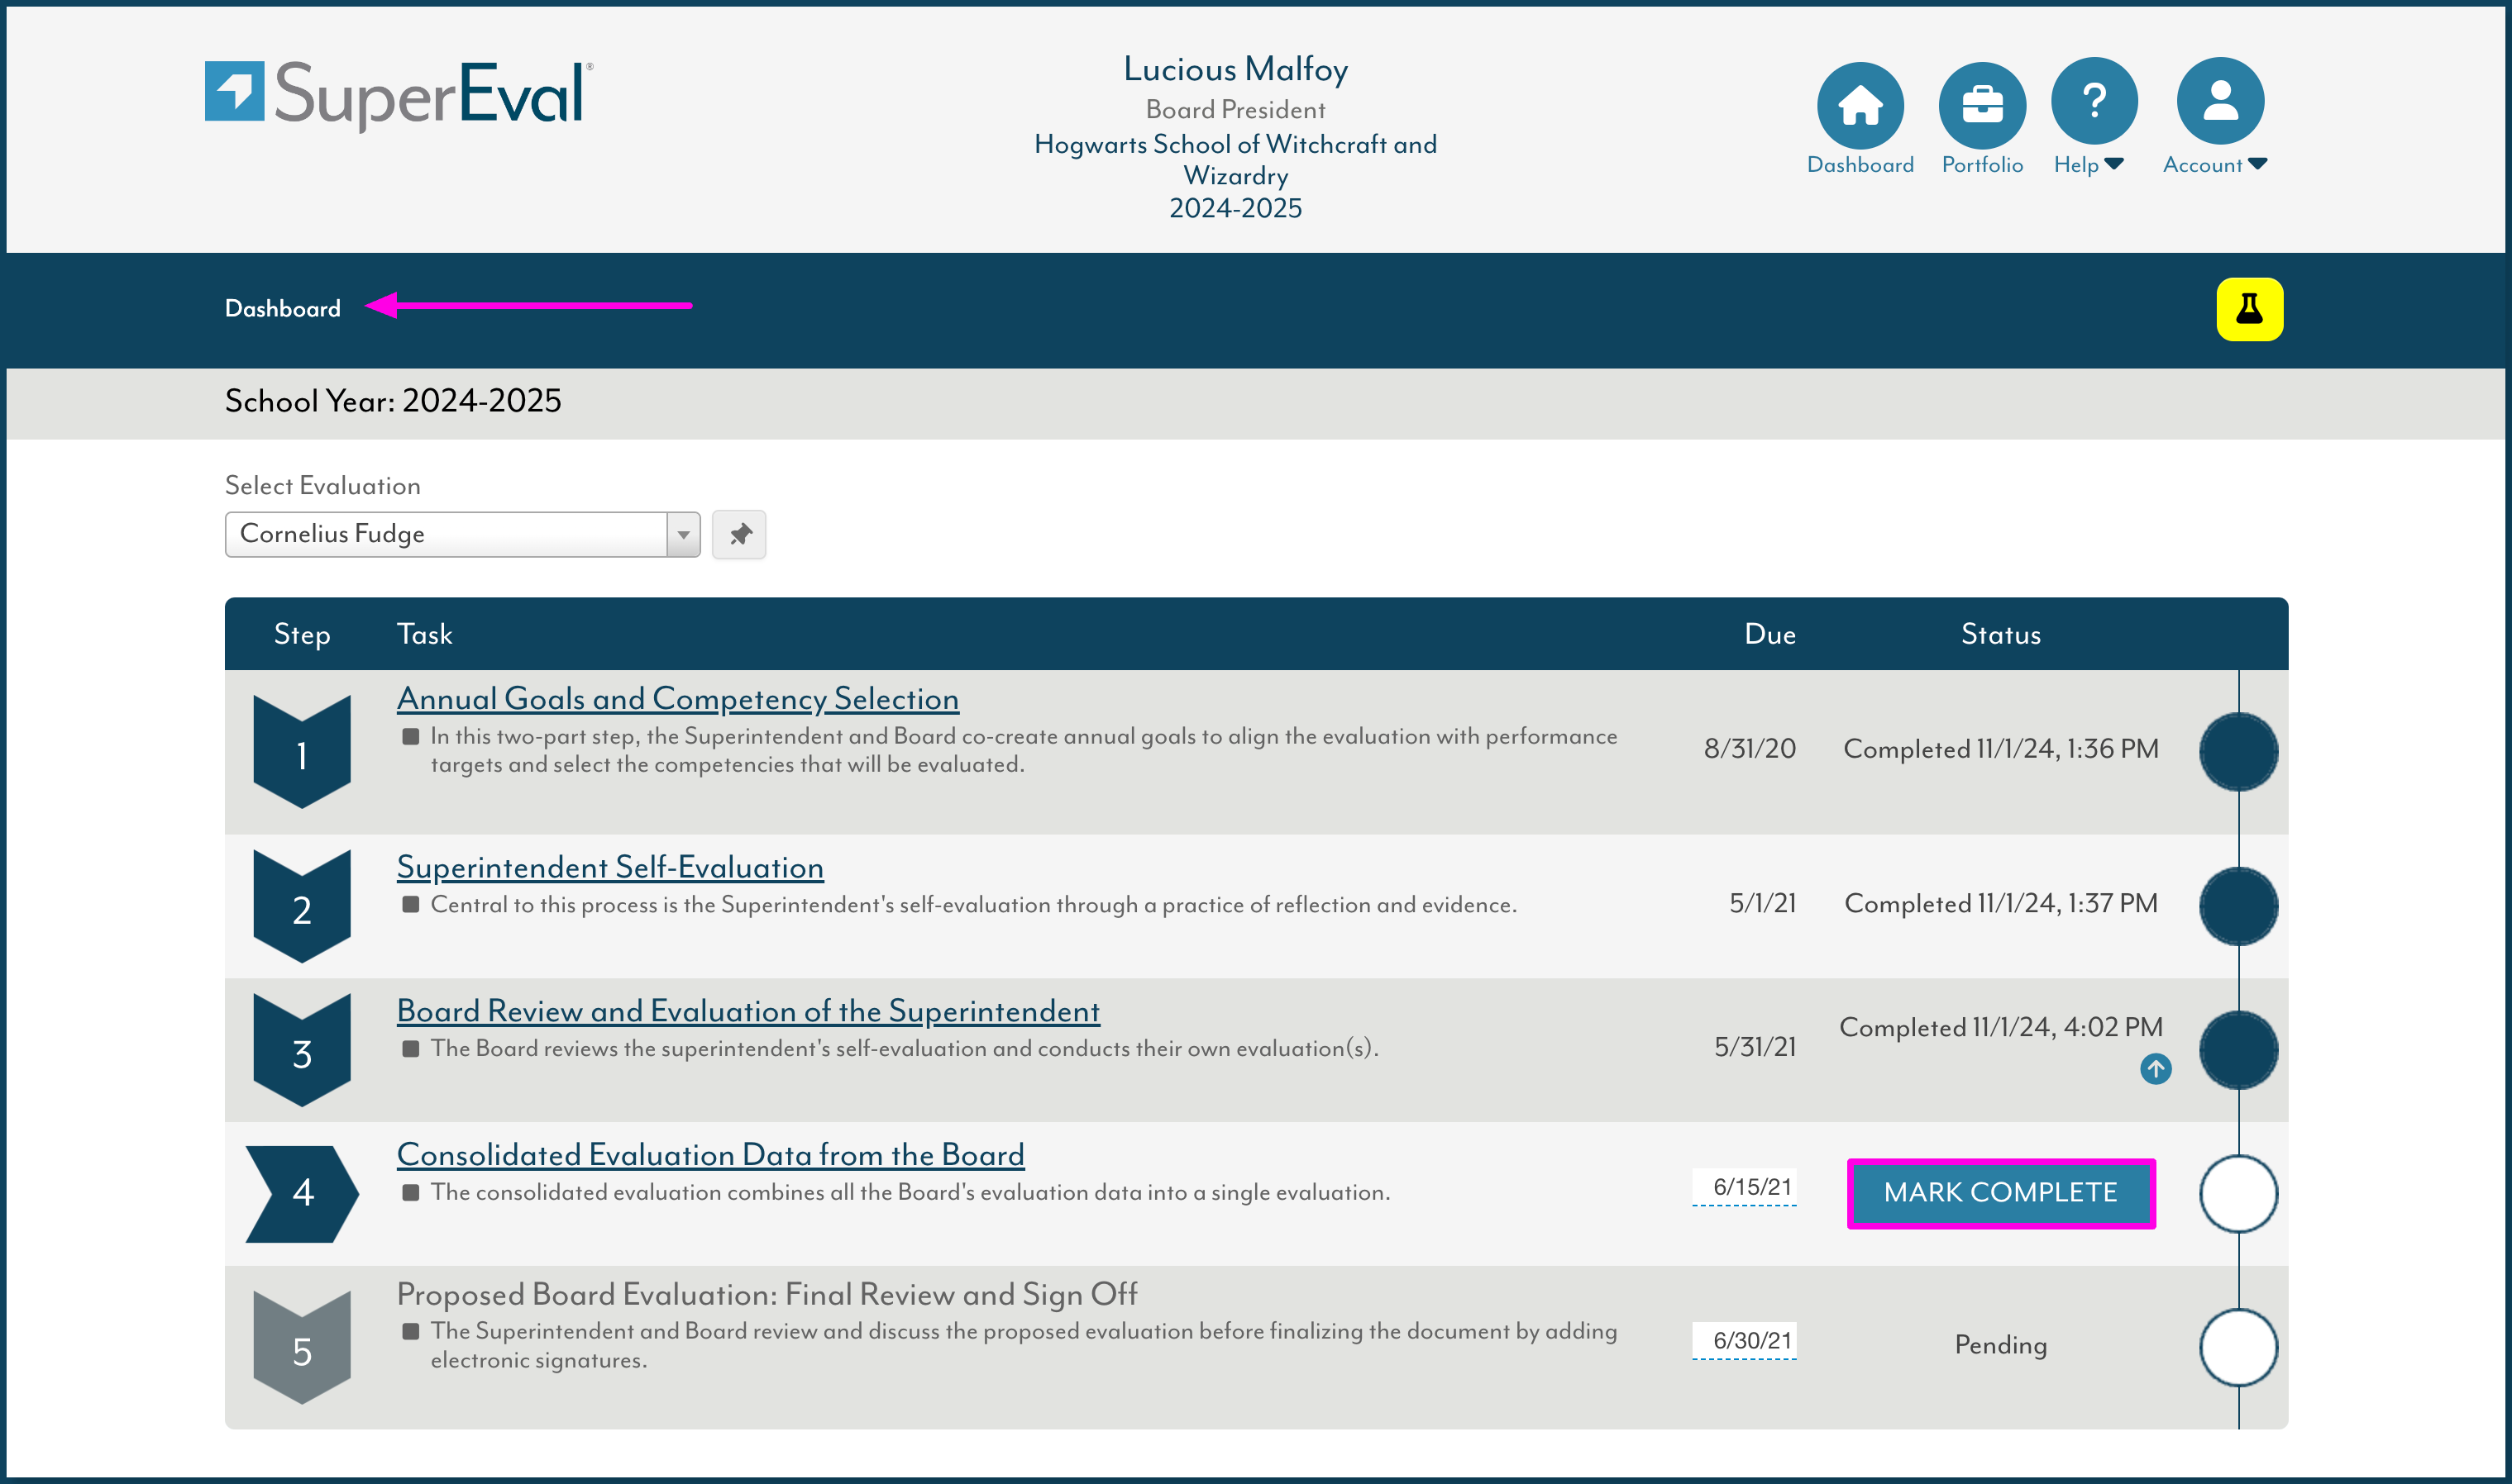The width and height of the screenshot is (2512, 1484).
Task: Click the Dashboard label under home icon
Action: point(1860,165)
